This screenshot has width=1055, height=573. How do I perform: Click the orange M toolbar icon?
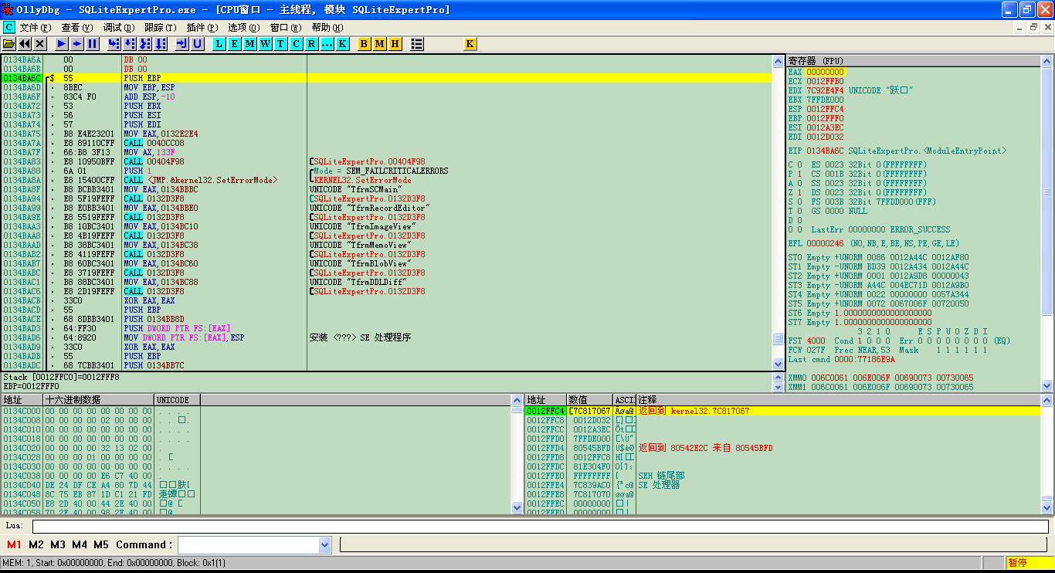tap(380, 44)
